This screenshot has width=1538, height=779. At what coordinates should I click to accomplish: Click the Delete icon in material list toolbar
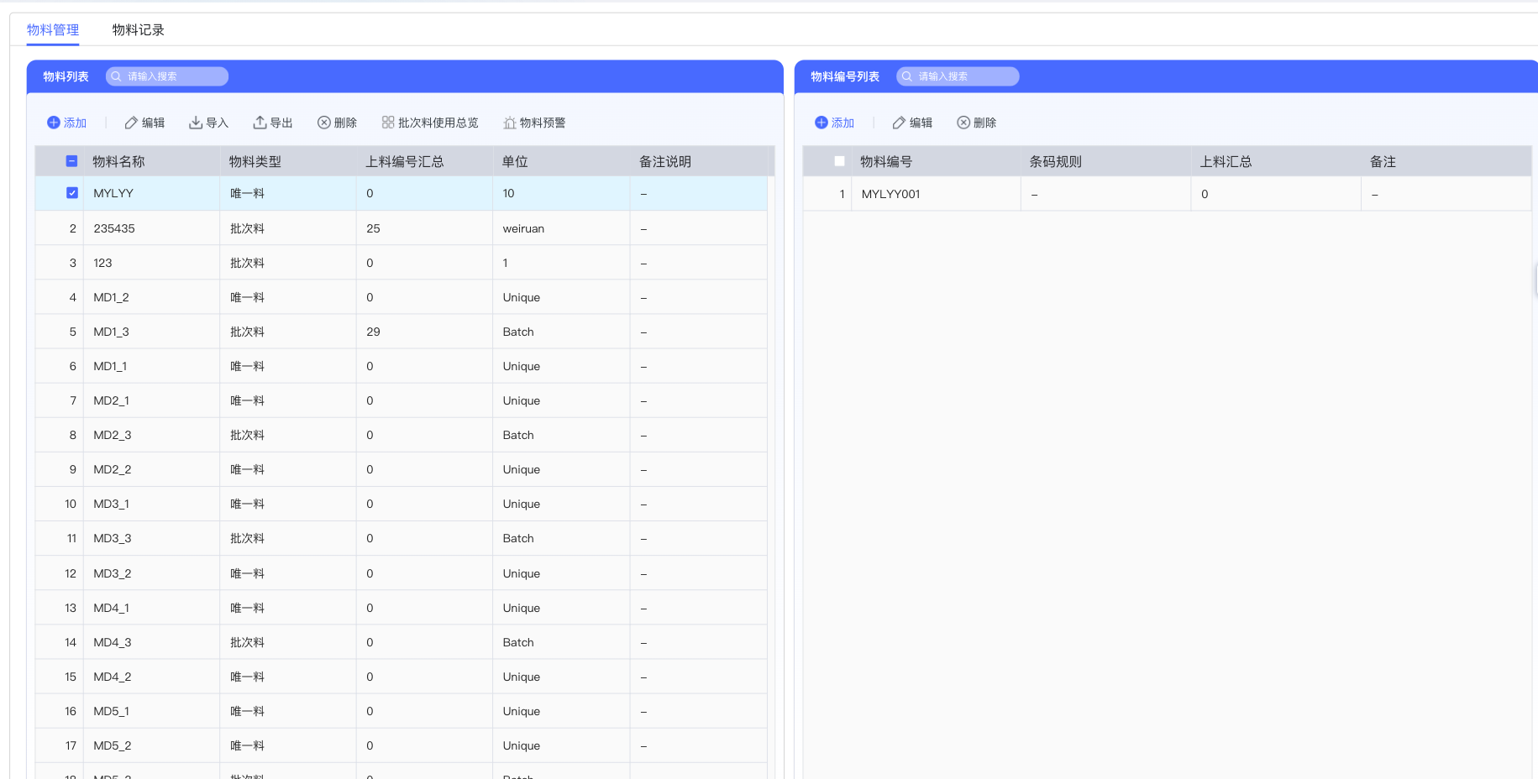pos(324,123)
